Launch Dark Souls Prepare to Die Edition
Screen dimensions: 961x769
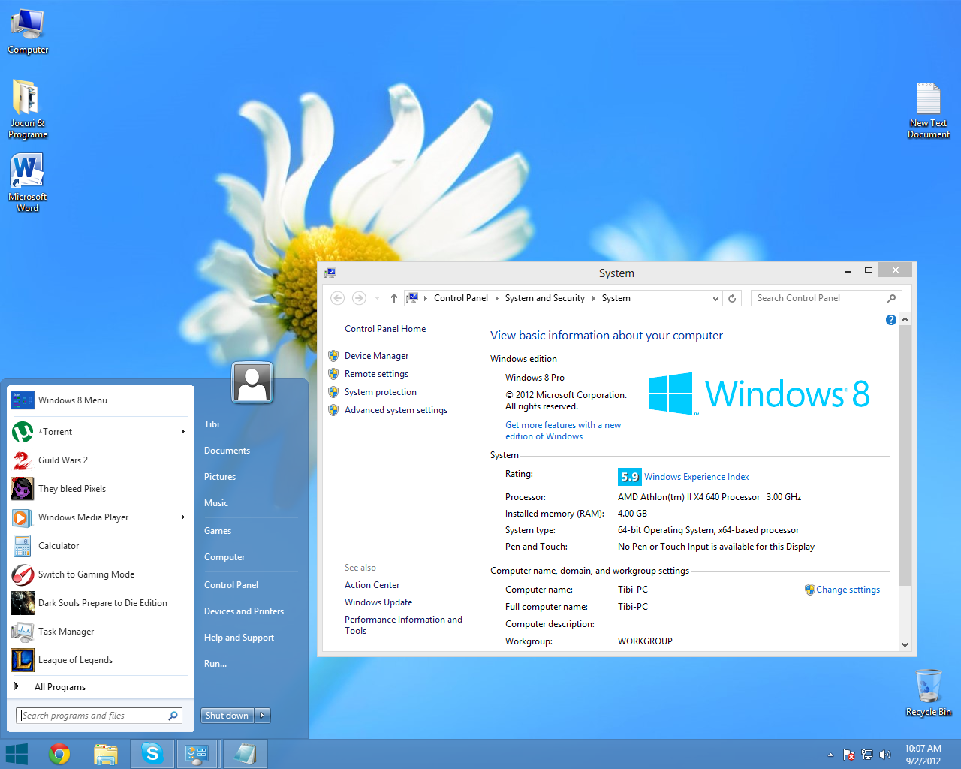pos(99,603)
